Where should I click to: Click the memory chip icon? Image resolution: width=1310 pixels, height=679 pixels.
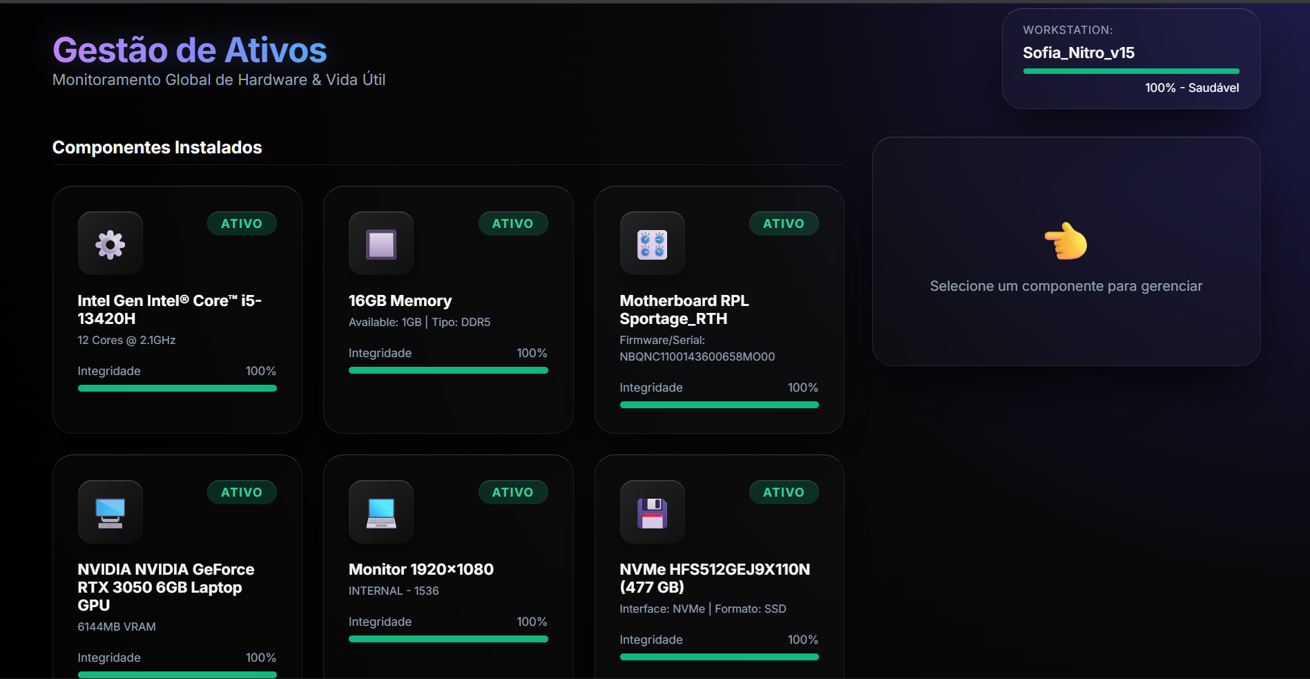[x=381, y=244]
